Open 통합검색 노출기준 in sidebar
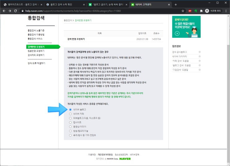Viewport: 230px width, 166px height. pos(36,31)
